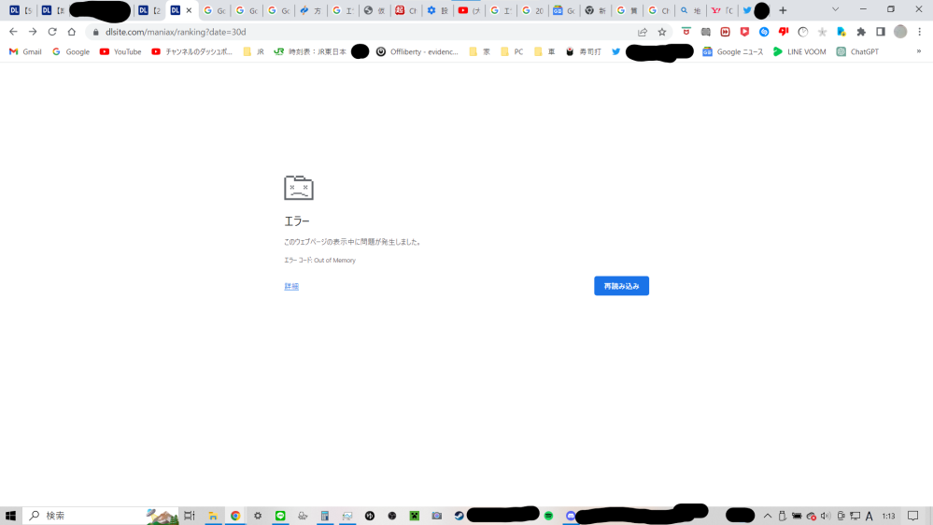This screenshot has height=525, width=933.
Task: Expand the tab search chevron
Action: pos(835,10)
